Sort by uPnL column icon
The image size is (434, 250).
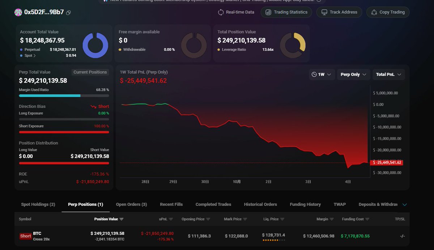click(x=171, y=219)
